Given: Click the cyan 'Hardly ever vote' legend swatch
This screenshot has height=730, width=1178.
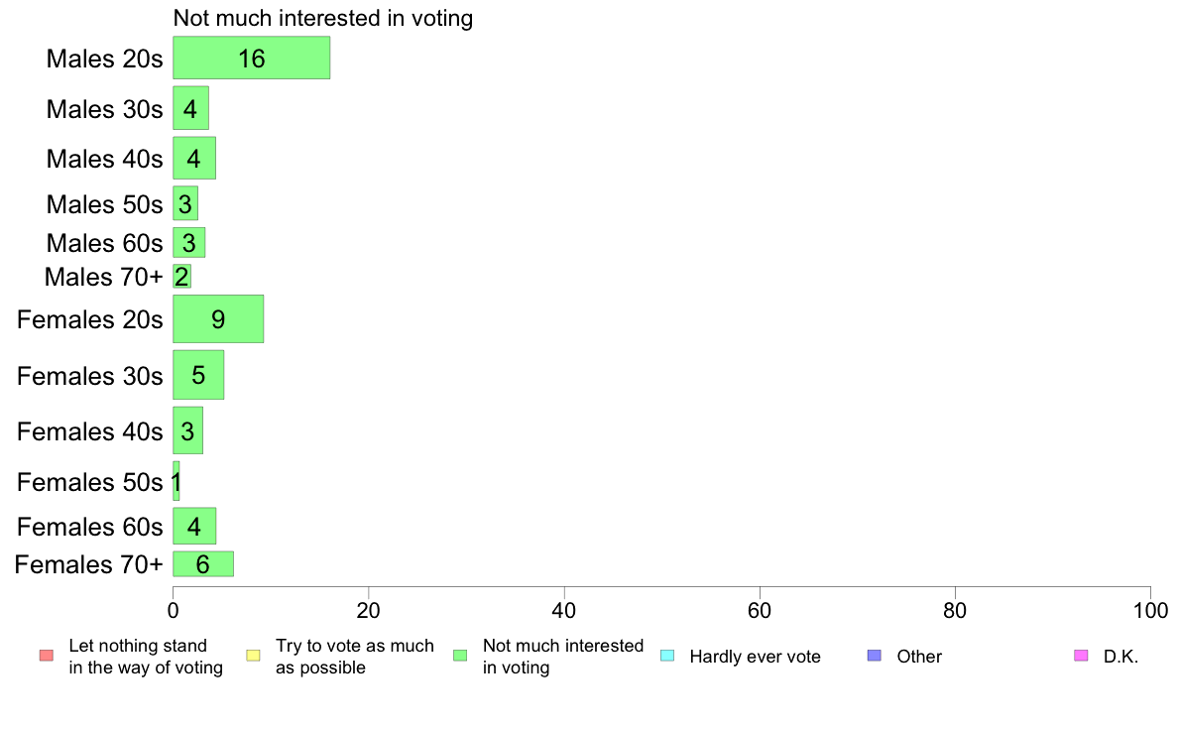Looking at the screenshot, I should tap(667, 656).
